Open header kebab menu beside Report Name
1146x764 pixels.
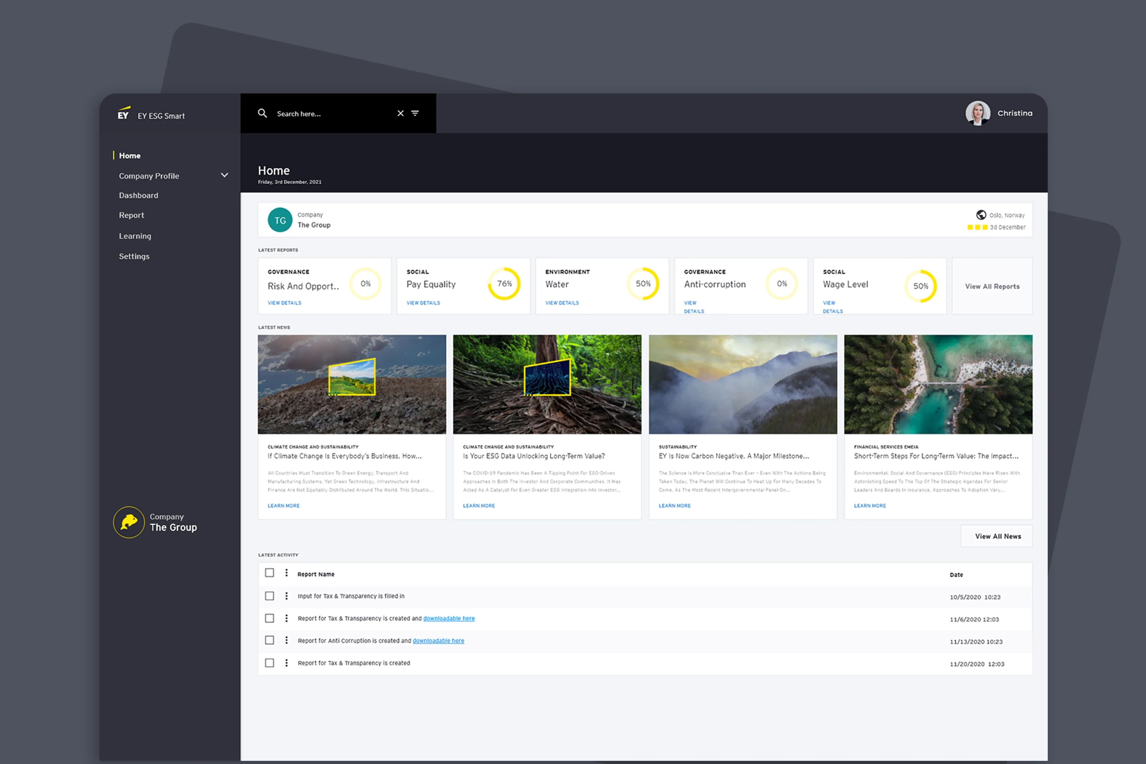[x=286, y=573]
